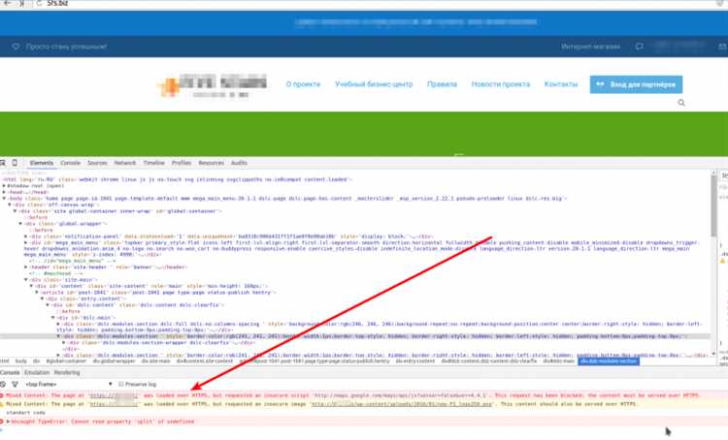Click the https link in first Mixed Content error
728x440 pixels.
pyautogui.click(x=114, y=395)
